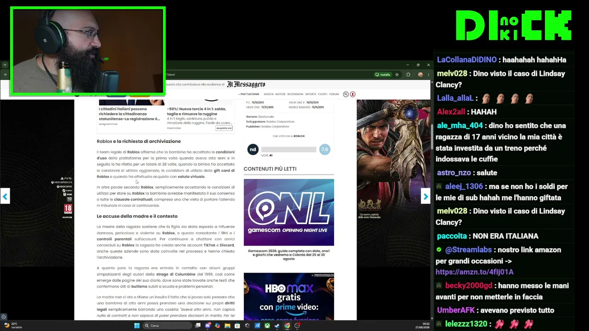This screenshot has height=331, width=589.
Task: Open the Notizie menu item
Action: tap(280, 94)
